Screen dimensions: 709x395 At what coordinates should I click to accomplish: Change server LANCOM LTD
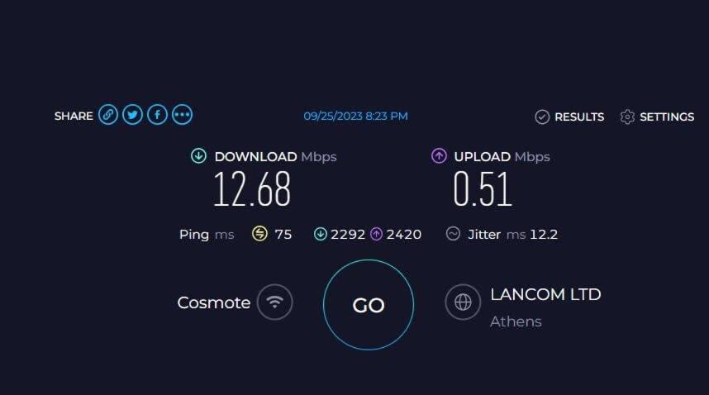pyautogui.click(x=545, y=294)
